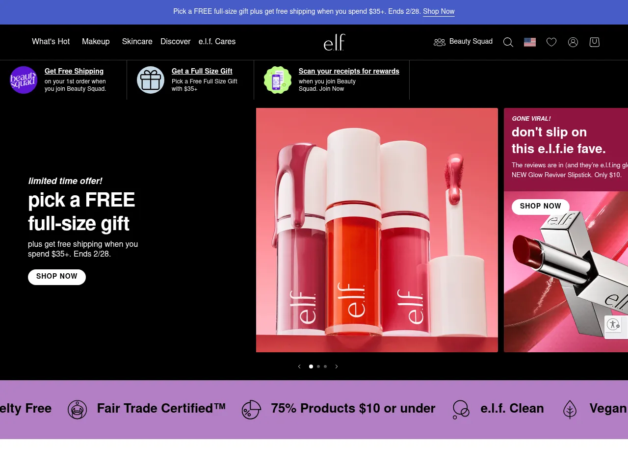Open the shopping bag cart icon
628x471 pixels.
click(594, 42)
